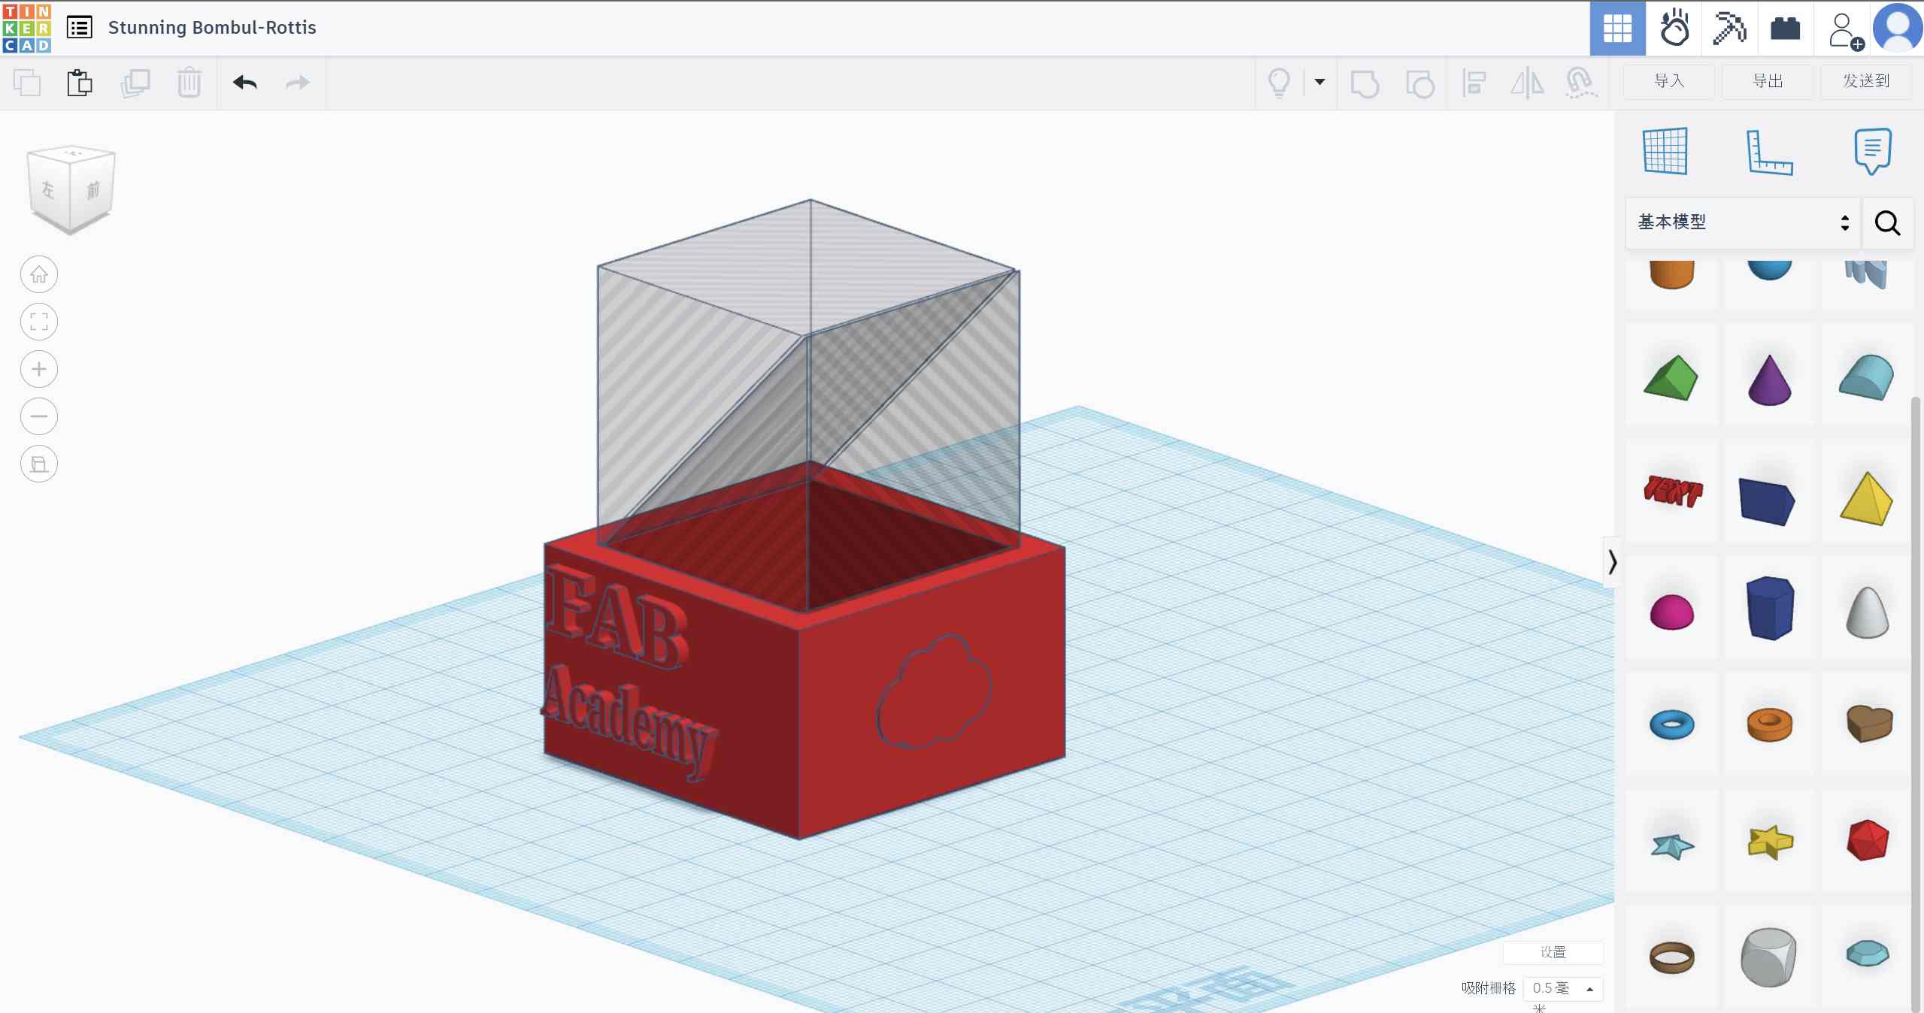Select the Ruler tool icon
Screen dimensions: 1924x1013
1768,153
